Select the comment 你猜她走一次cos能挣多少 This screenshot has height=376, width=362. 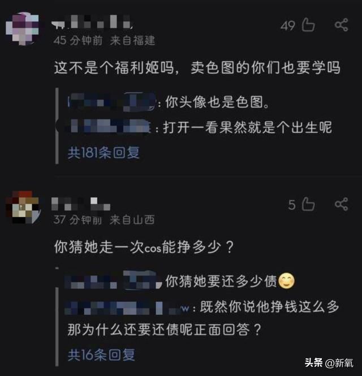click(x=144, y=247)
